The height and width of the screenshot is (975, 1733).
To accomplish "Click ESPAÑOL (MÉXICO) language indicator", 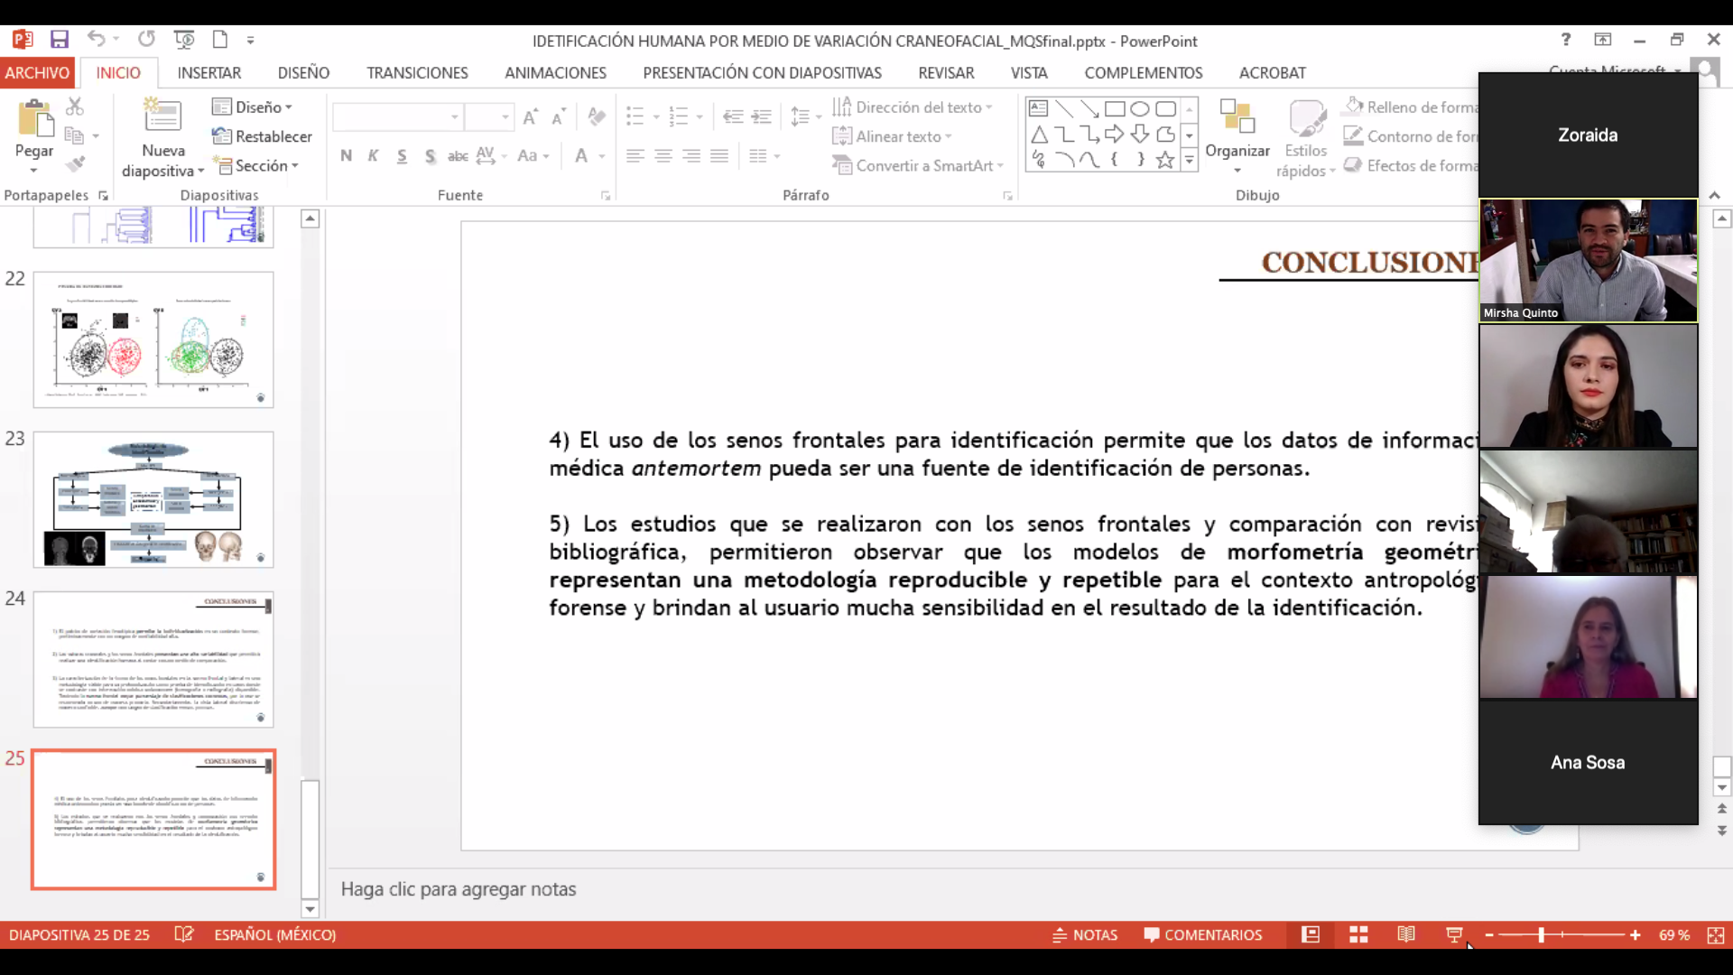I will 275,934.
